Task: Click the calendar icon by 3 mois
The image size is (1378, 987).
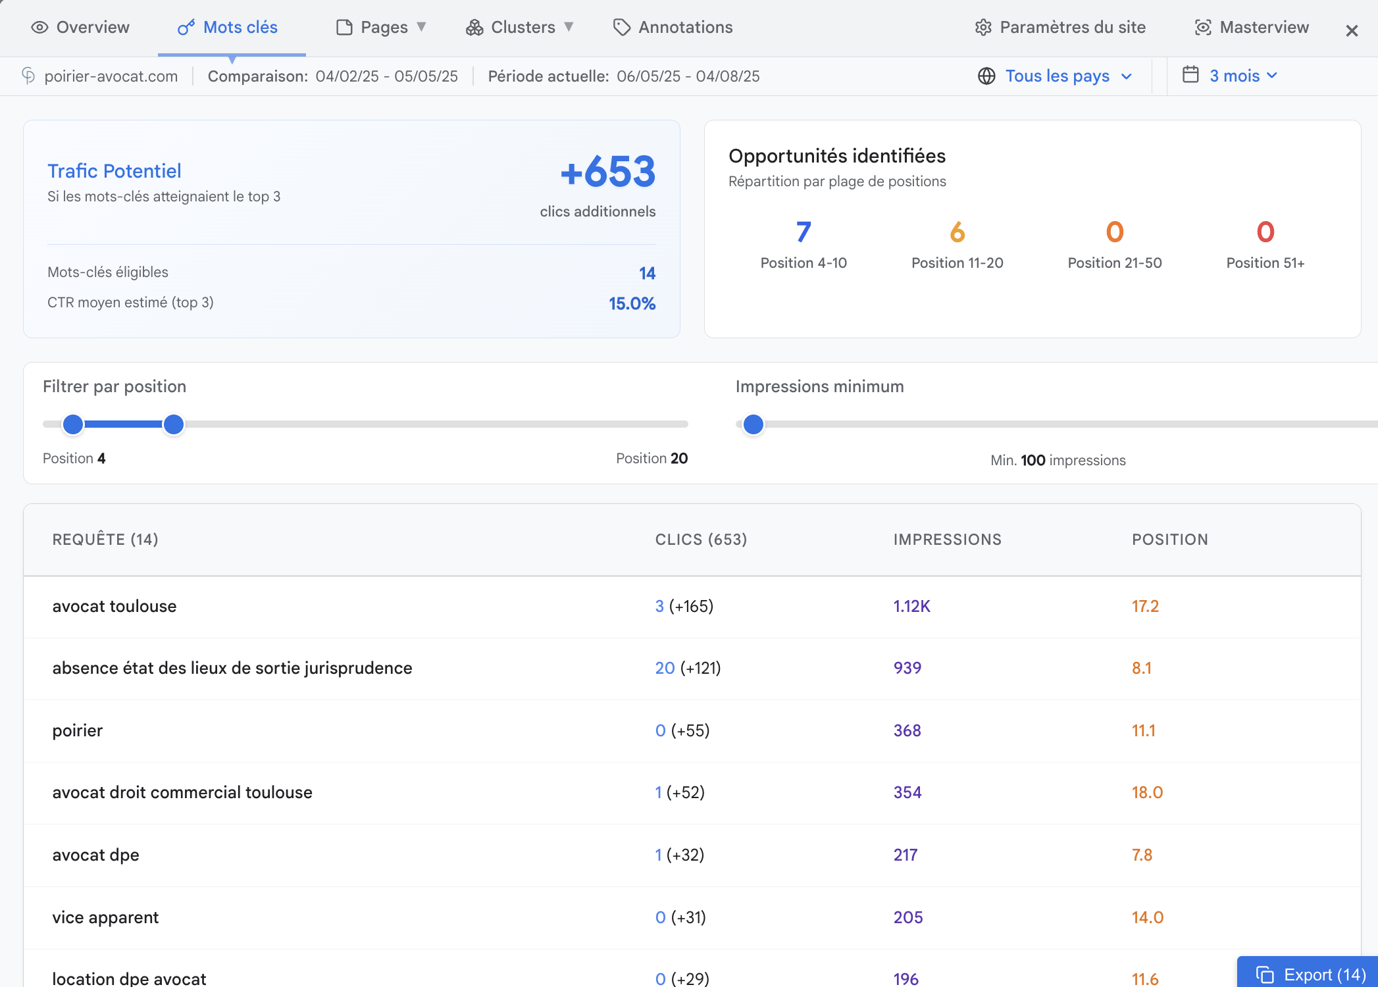Action: 1190,74
